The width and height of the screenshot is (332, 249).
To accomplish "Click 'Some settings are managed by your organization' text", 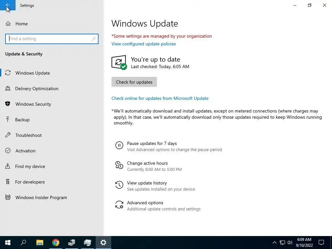I will click(161, 36).
